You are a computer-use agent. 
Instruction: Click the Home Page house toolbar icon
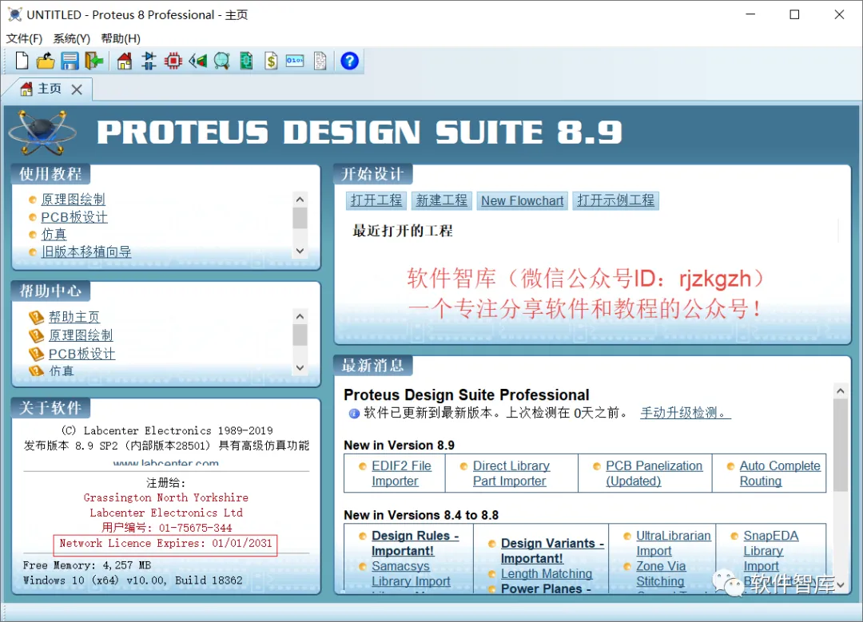tap(125, 61)
